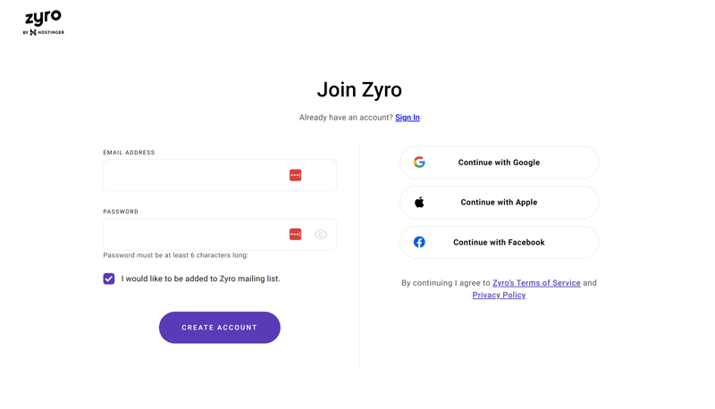This screenshot has width=715, height=409.
Task: Click the Hostinger logo mark under Zyro
Action: [33, 32]
